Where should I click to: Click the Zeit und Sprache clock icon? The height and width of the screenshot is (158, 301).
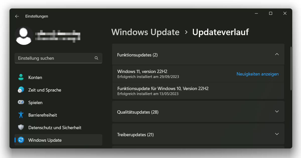pyautogui.click(x=21, y=90)
